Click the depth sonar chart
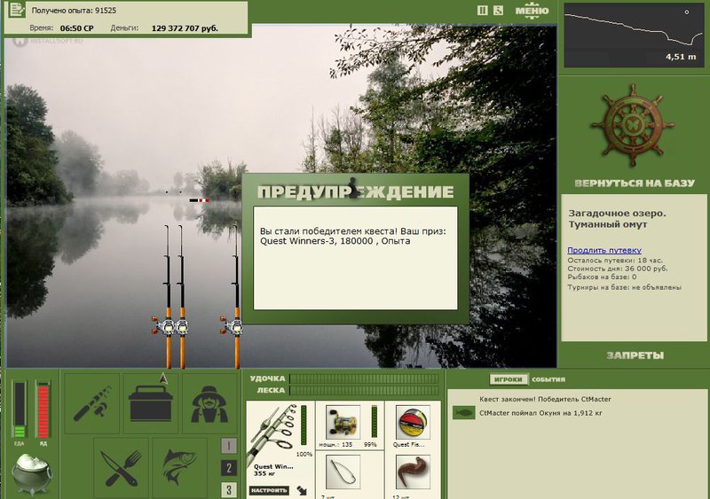Viewport: 710px width, 499px height. (634, 35)
